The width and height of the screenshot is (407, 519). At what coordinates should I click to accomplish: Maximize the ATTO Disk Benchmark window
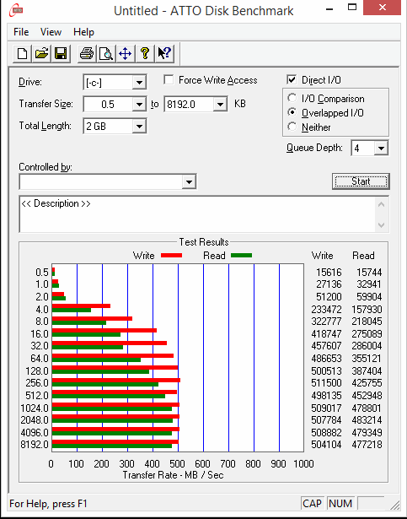pyautogui.click(x=352, y=8)
